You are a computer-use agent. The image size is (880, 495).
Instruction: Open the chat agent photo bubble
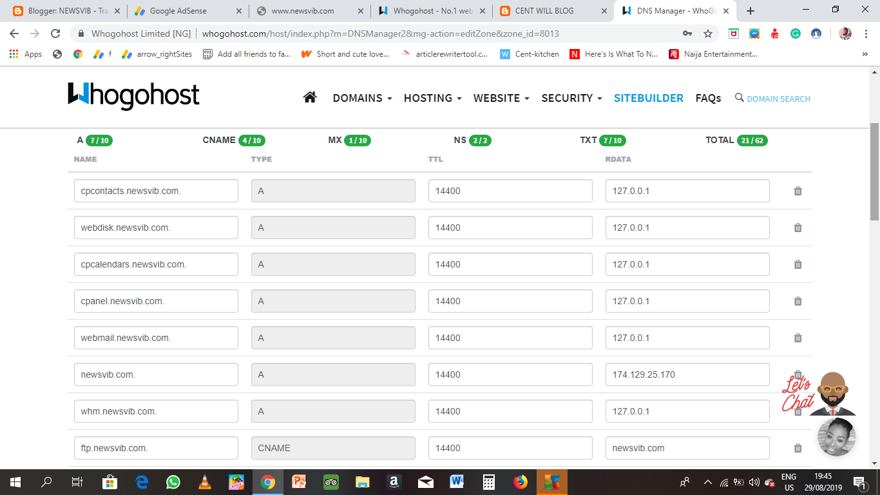(x=836, y=437)
